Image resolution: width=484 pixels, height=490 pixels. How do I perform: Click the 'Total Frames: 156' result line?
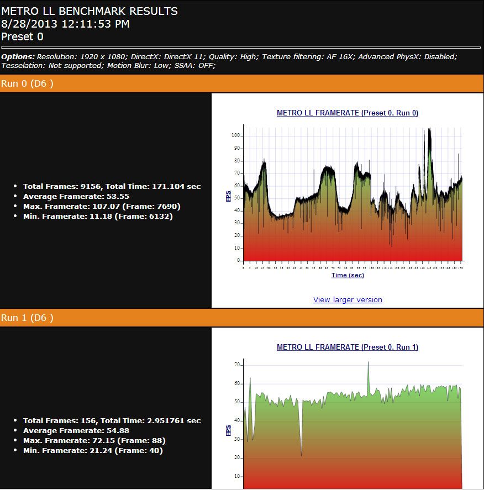click(x=112, y=420)
